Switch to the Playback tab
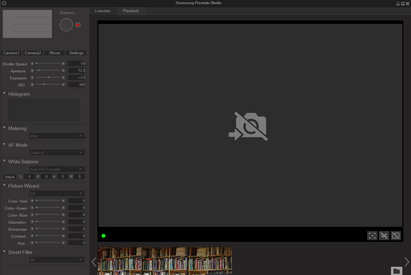 click(131, 11)
